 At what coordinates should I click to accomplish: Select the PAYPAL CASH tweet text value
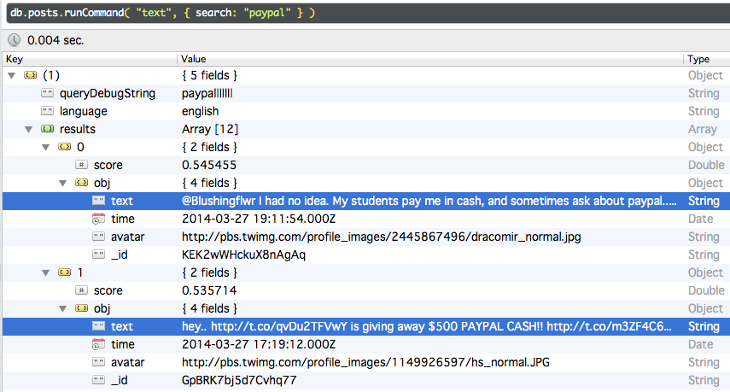click(426, 326)
